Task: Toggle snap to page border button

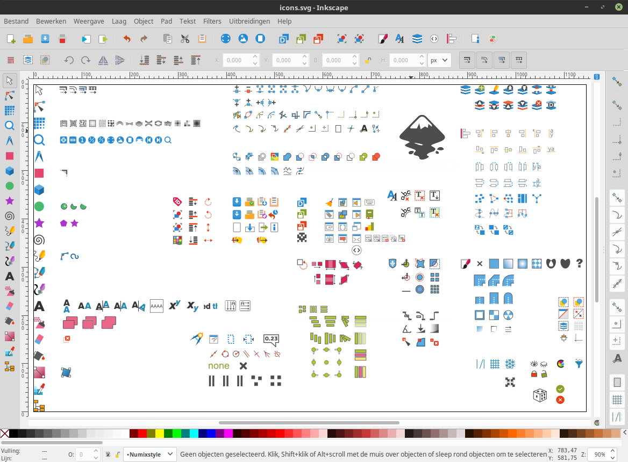Action: coord(617,382)
